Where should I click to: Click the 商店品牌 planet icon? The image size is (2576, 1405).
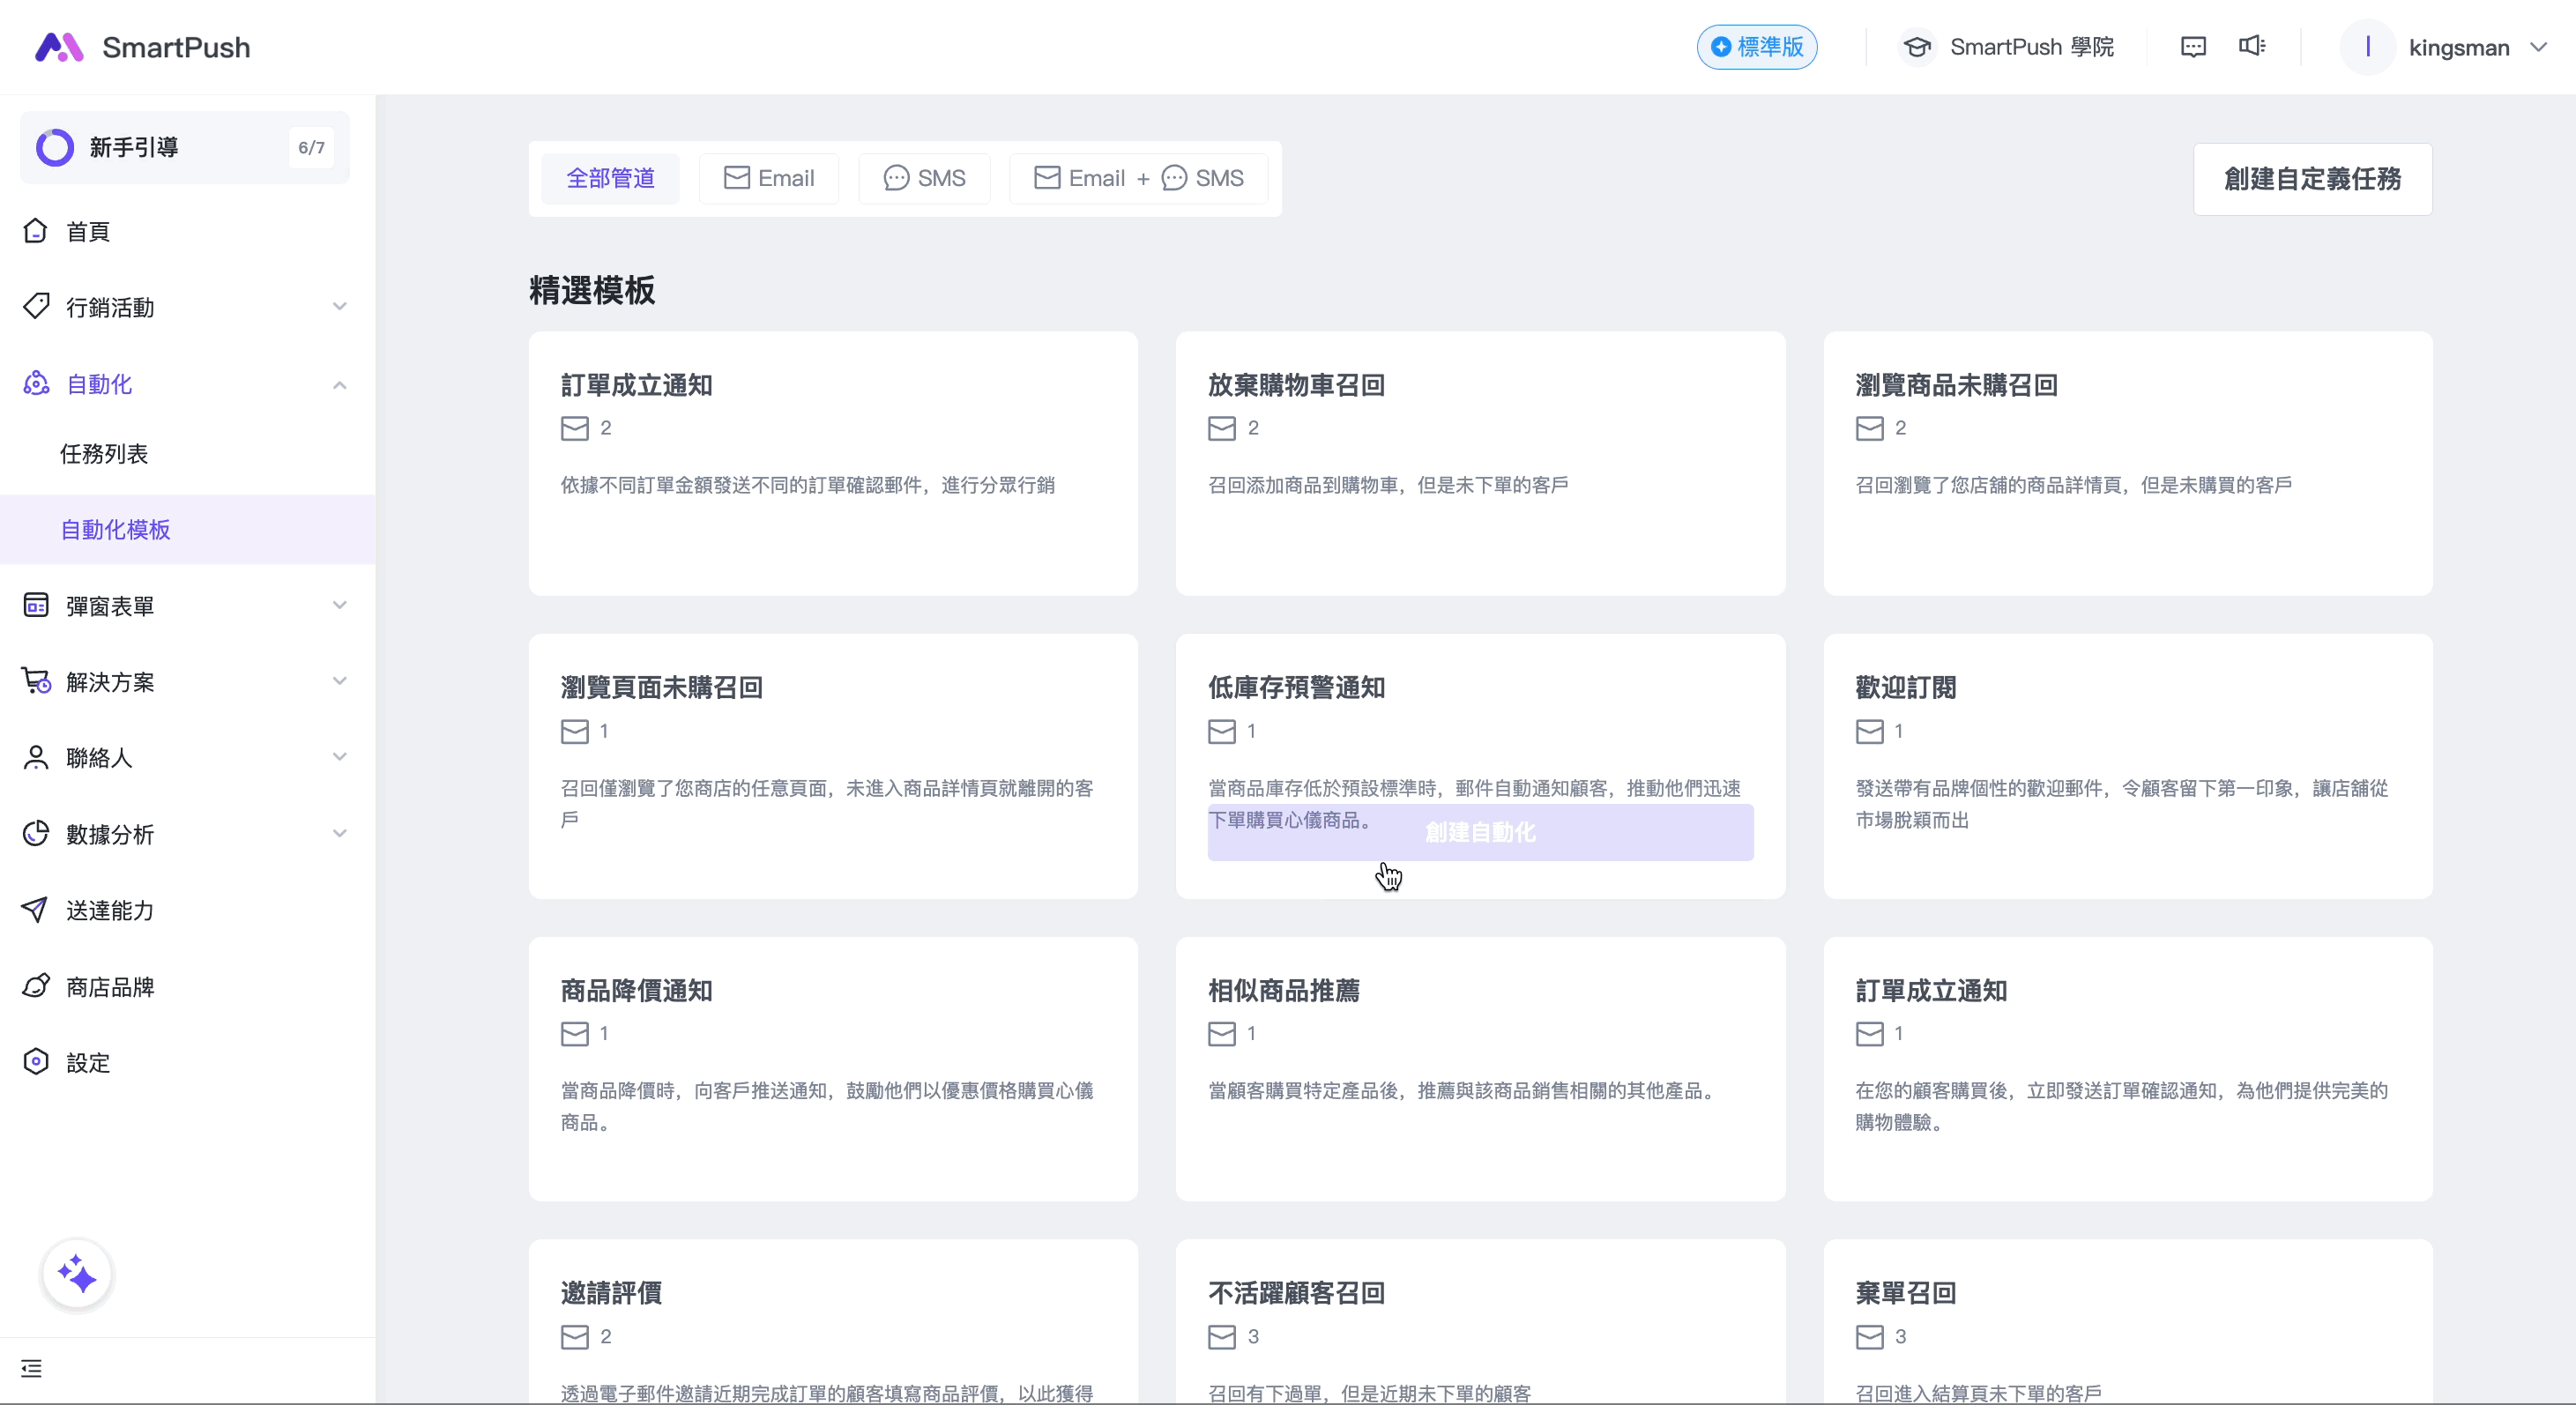pyautogui.click(x=36, y=986)
